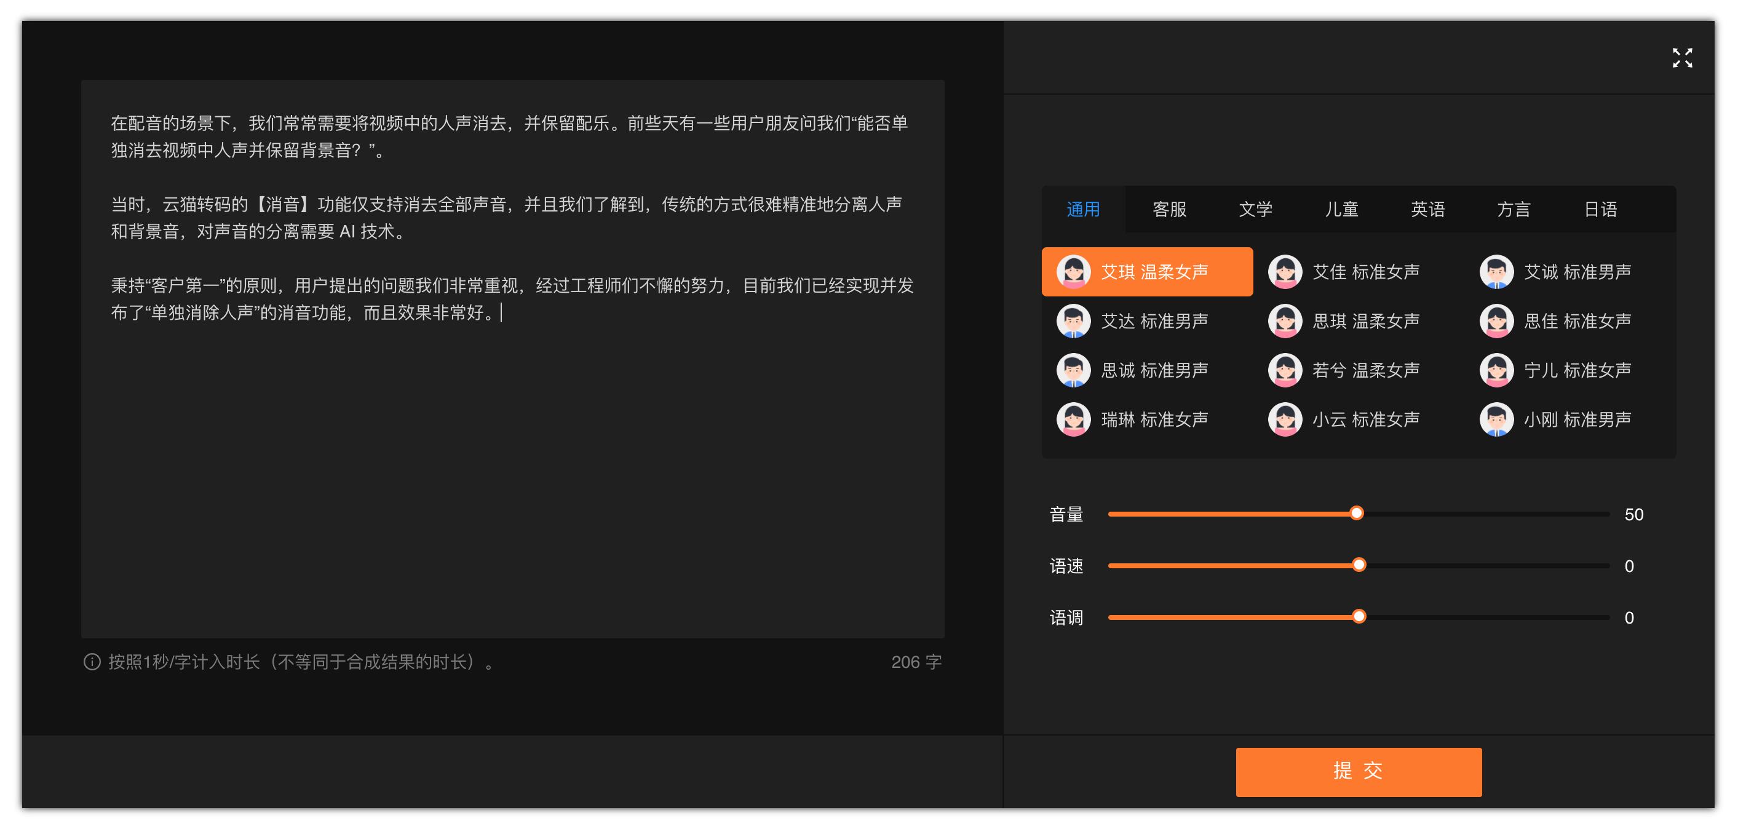Image resolution: width=1738 pixels, height=829 pixels.
Task: Click the info icon beside duration note
Action: (x=92, y=662)
